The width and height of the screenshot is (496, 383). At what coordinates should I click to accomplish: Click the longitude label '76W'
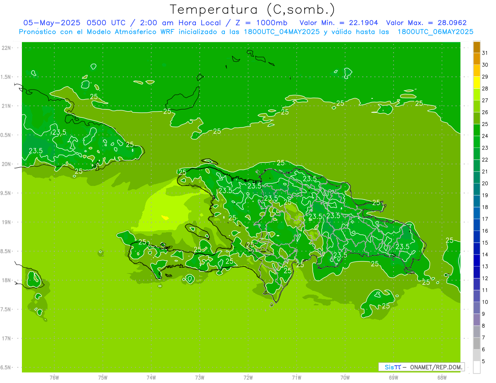[54, 378]
